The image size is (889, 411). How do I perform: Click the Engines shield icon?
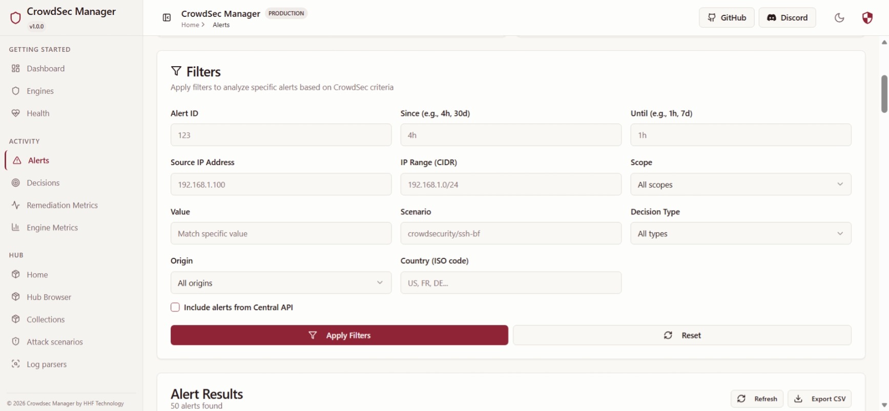point(16,91)
